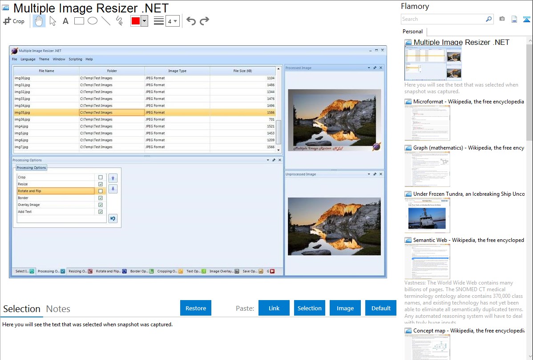Redo the last annotation

(x=204, y=21)
